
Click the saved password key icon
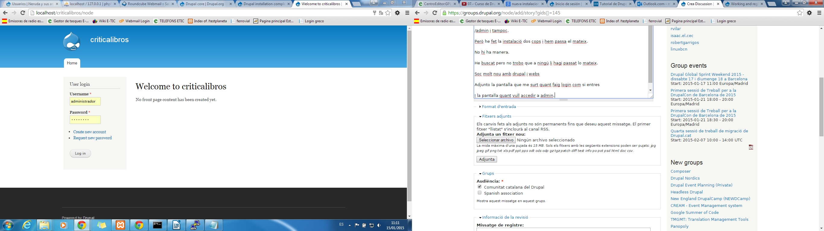[x=374, y=13]
